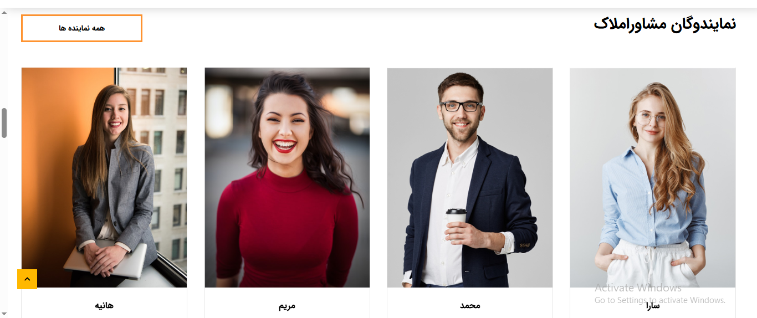
Task: Click the Activate Windows watermark text
Action: coord(638,288)
